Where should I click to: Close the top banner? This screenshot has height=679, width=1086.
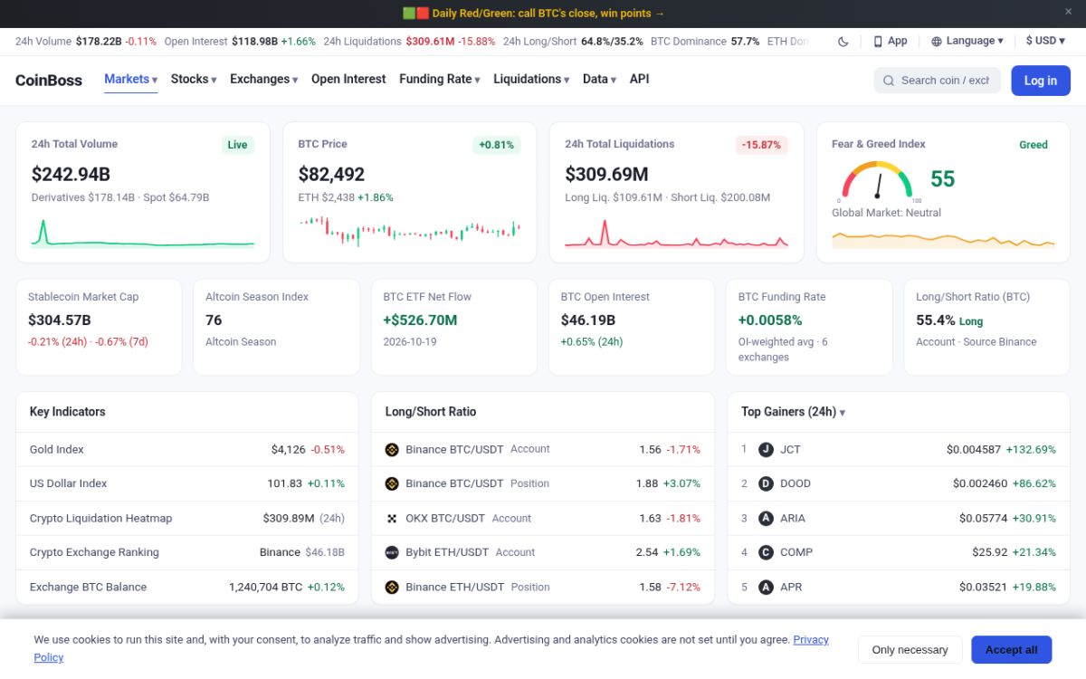point(1068,12)
